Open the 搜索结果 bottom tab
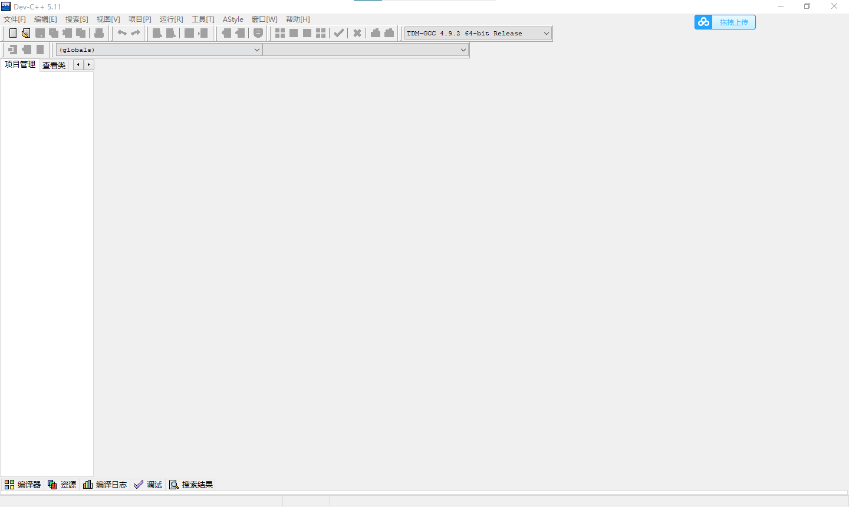 [x=191, y=485]
